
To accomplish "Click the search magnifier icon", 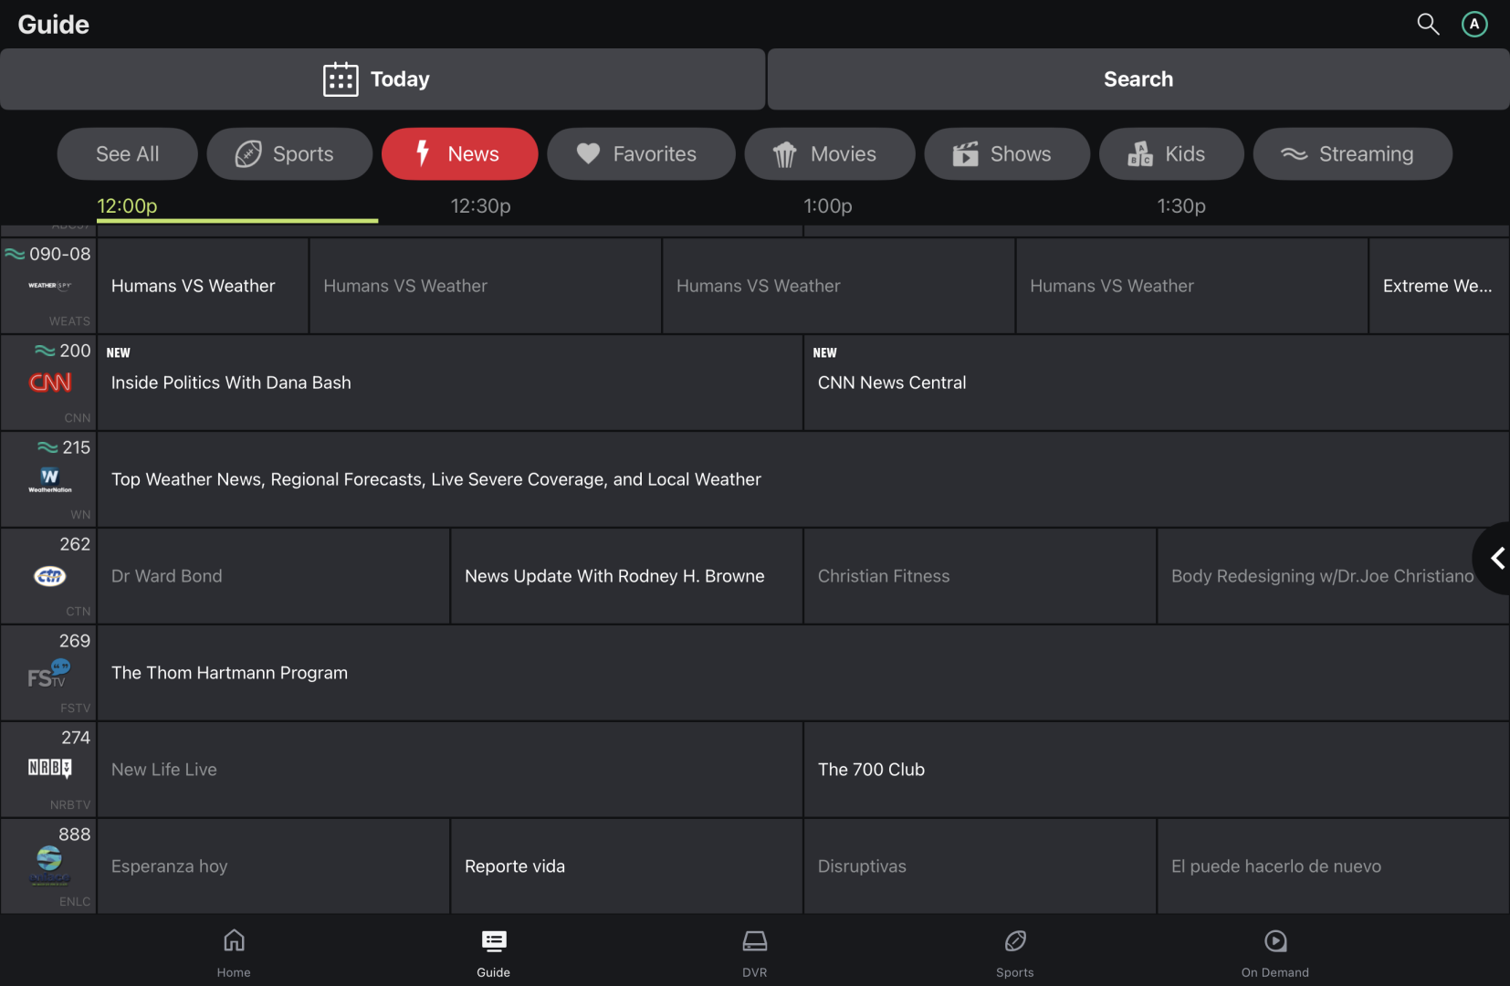I will (x=1428, y=25).
